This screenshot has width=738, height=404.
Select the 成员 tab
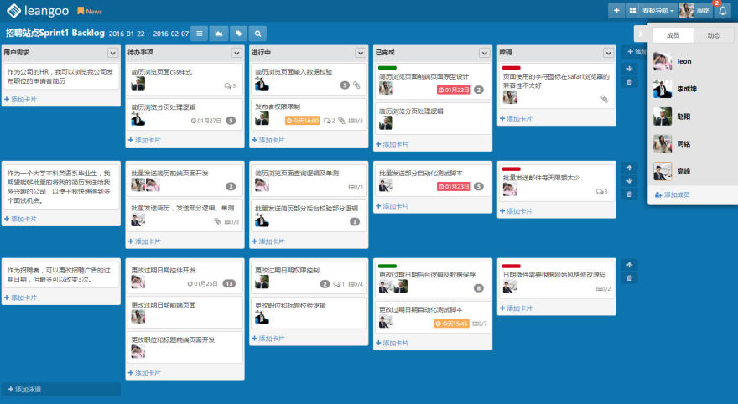pyautogui.click(x=673, y=35)
